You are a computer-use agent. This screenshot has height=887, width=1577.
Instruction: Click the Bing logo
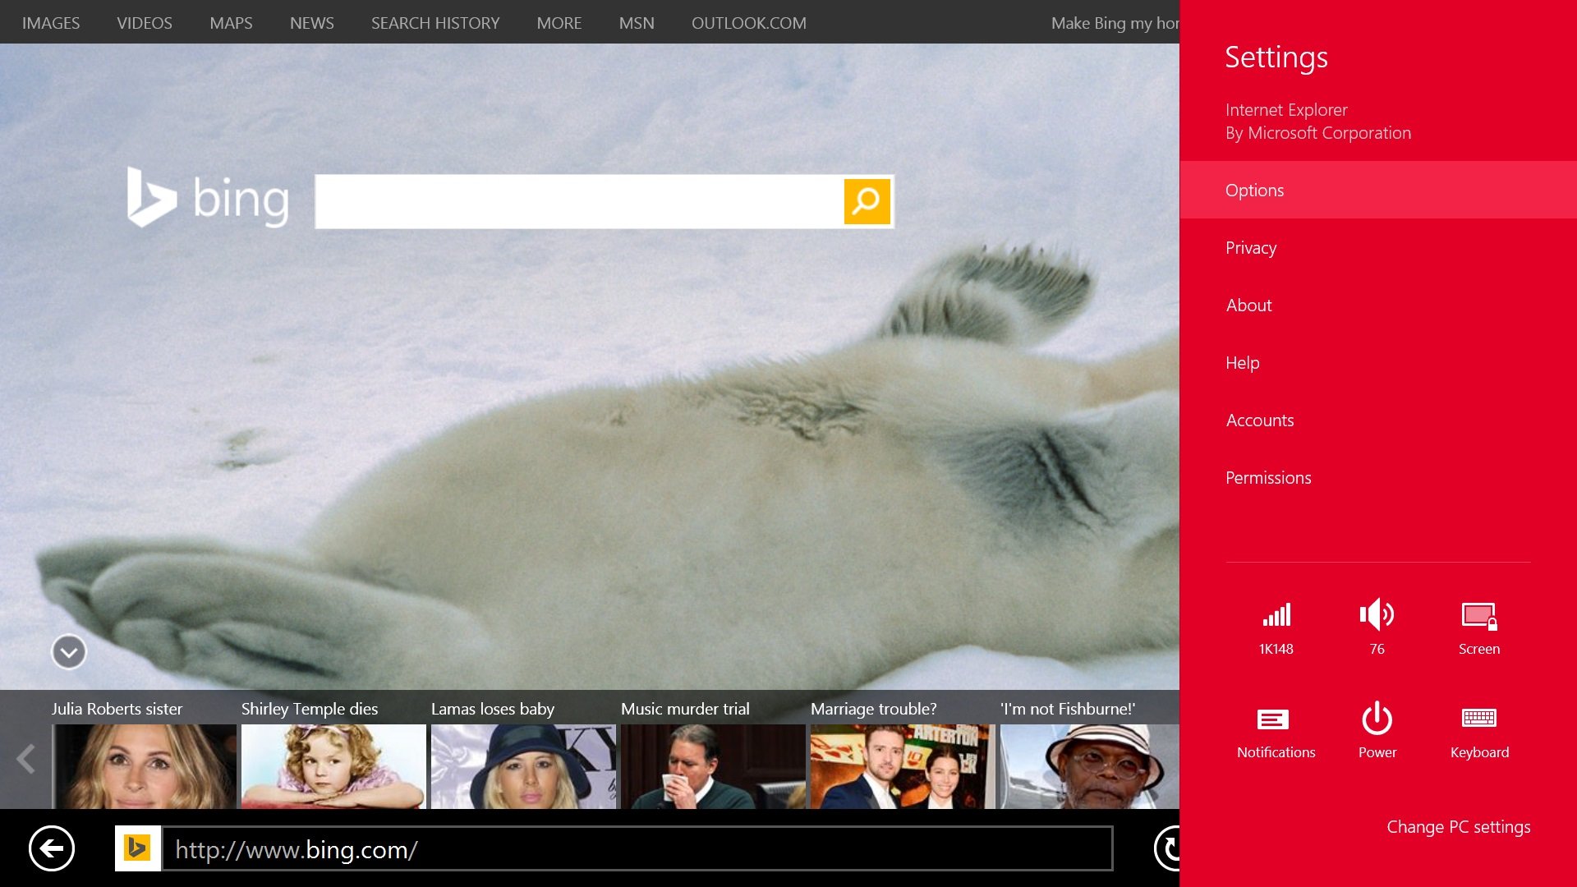(208, 198)
